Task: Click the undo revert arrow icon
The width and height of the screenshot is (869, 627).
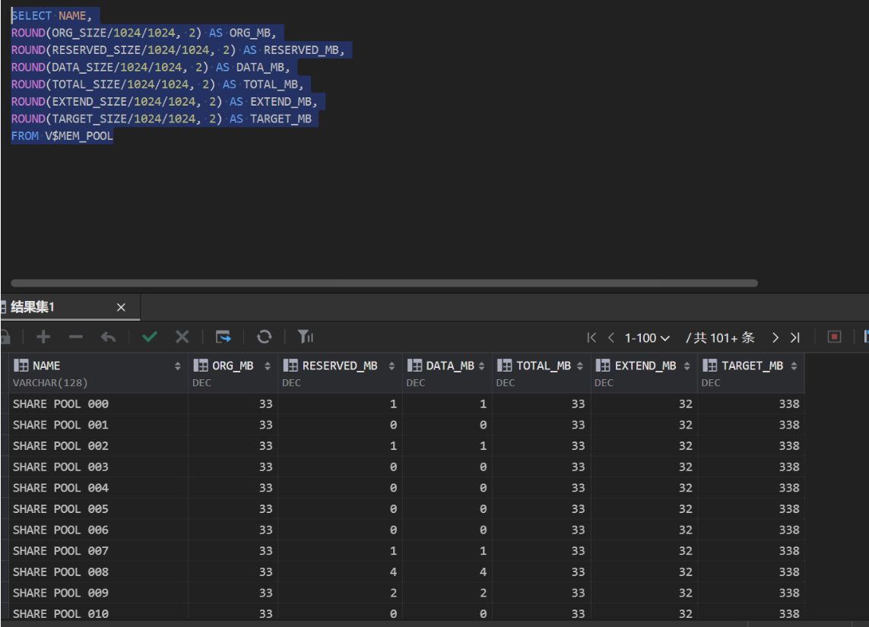Action: coord(109,337)
